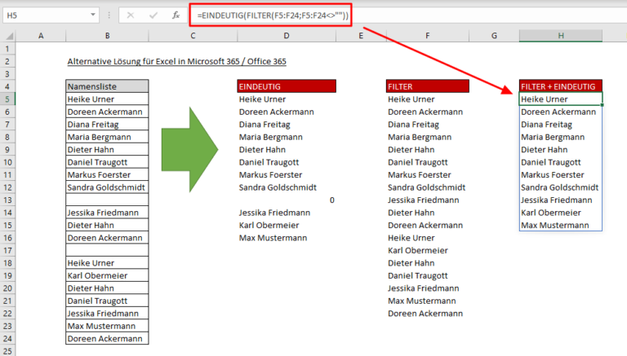
Task: Click the Insert Function fx icon
Action: pos(173,15)
